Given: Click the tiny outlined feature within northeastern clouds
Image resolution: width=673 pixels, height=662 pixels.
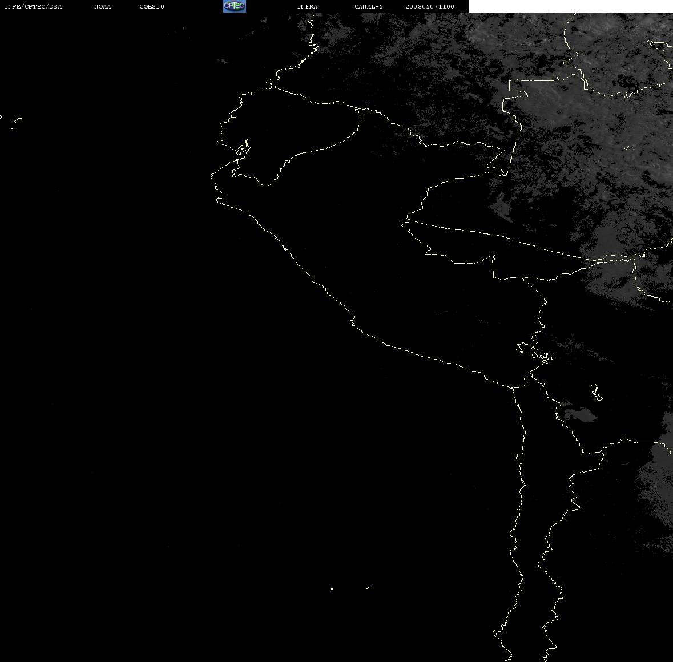Looking at the screenshot, I should (x=628, y=148).
